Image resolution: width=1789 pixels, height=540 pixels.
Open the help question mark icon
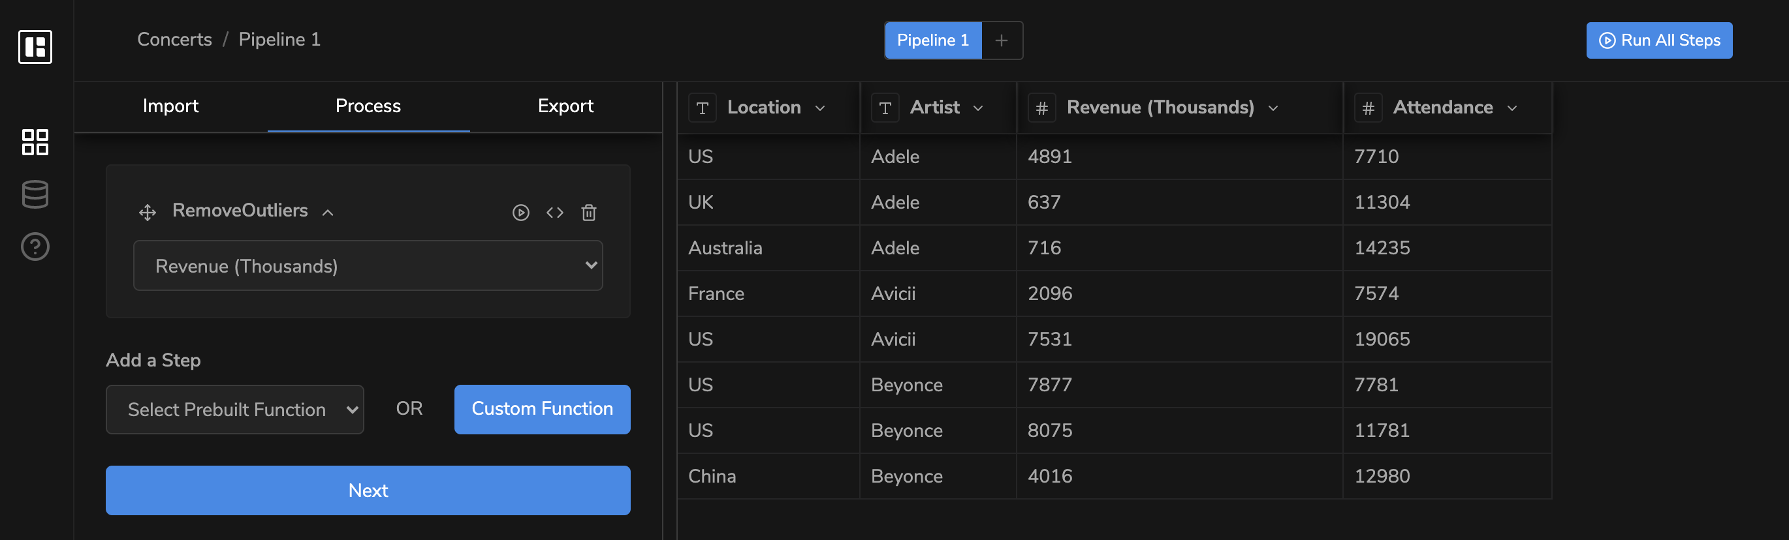[35, 247]
